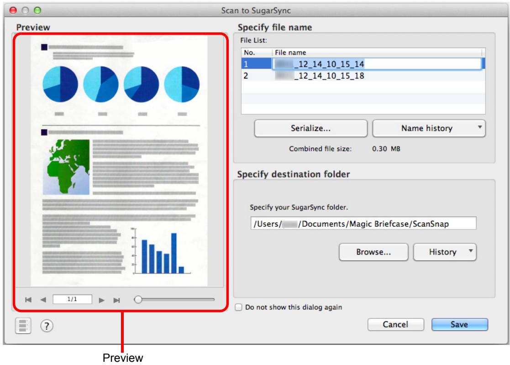
Task: Click the combined file size value 0.30 MB
Action: click(386, 149)
